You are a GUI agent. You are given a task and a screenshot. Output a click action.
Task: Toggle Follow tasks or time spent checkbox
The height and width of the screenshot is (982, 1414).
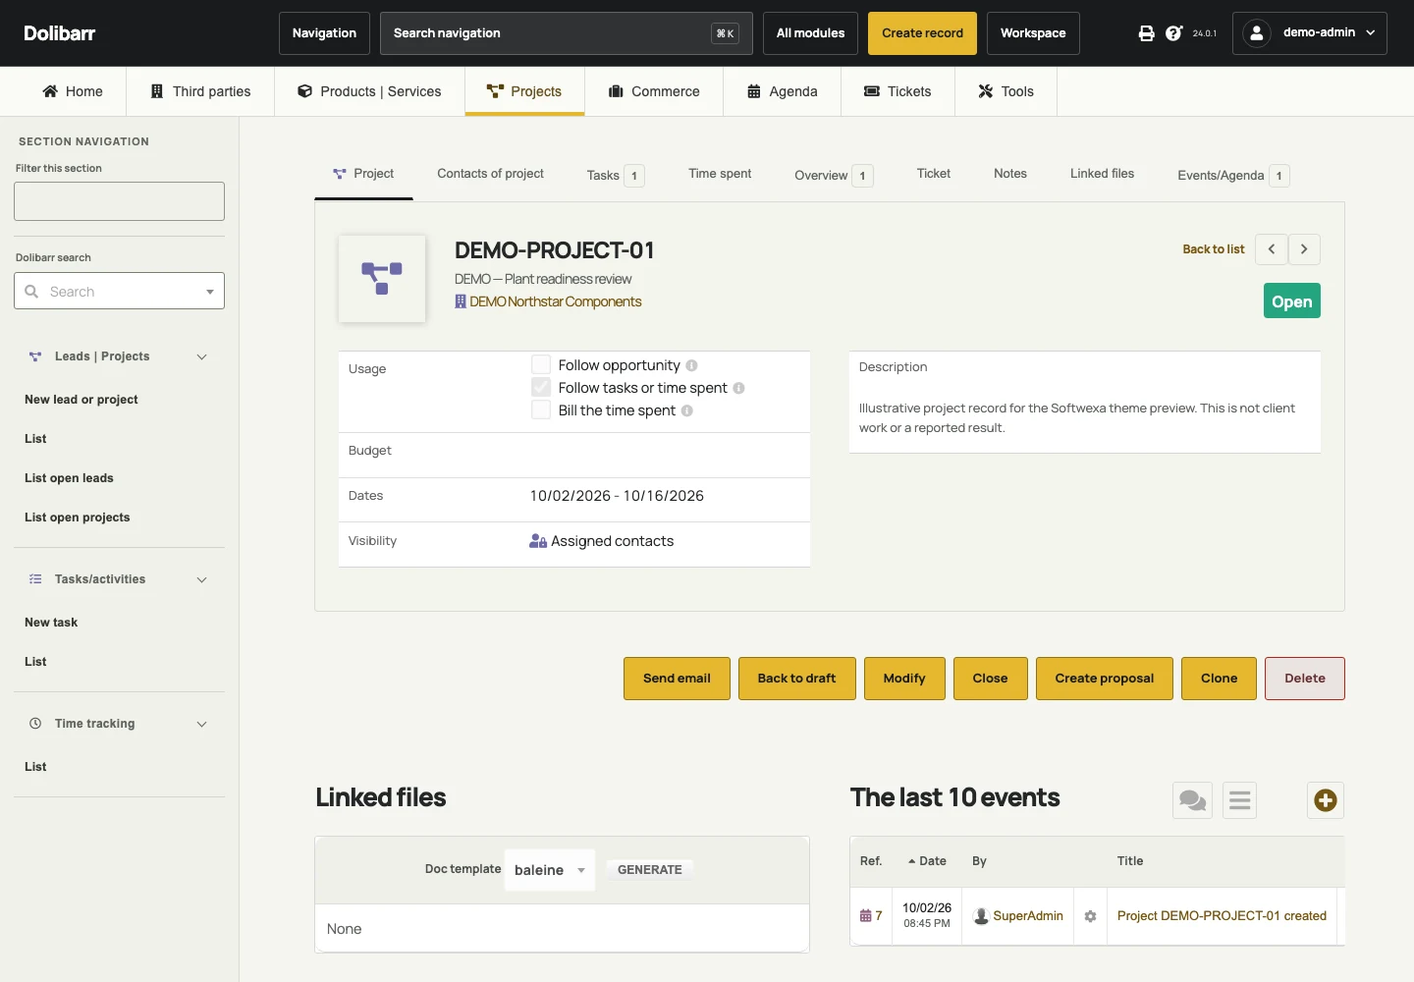pos(541,387)
